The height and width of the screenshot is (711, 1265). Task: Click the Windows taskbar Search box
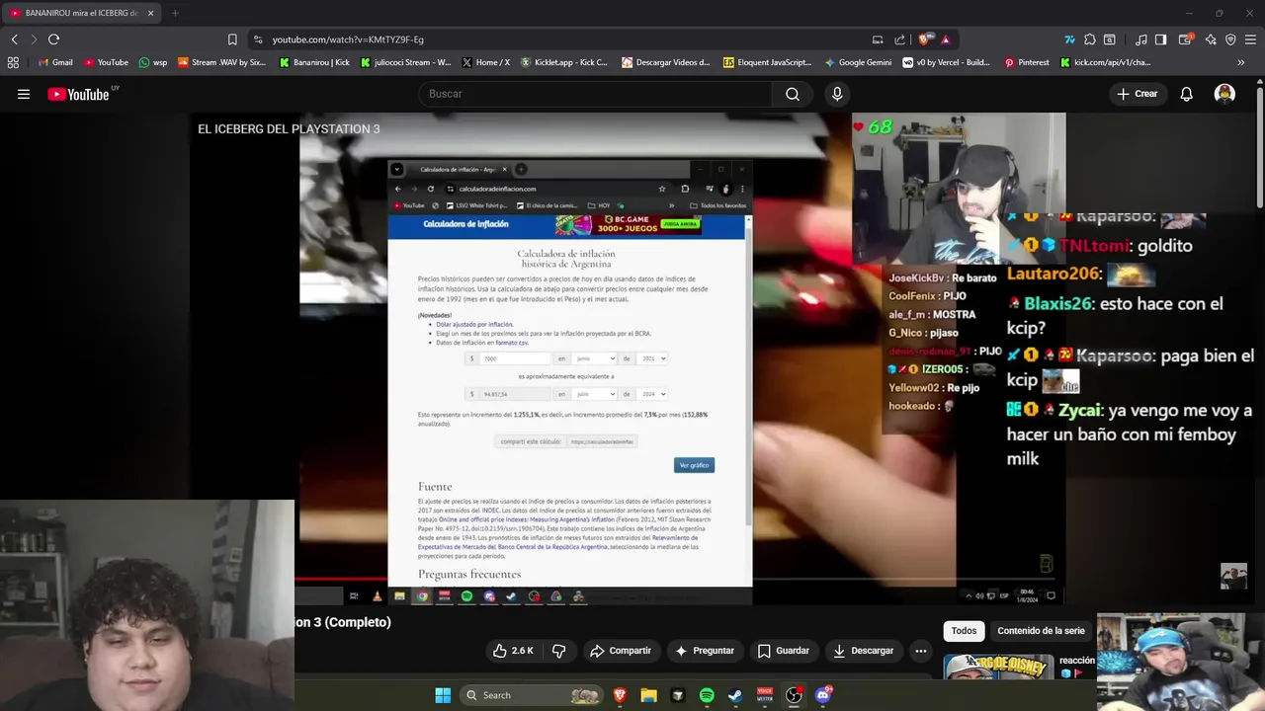click(533, 695)
